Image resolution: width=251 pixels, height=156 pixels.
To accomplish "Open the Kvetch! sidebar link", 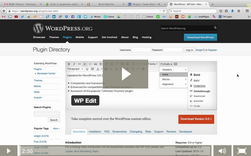I will tap(38, 98).
